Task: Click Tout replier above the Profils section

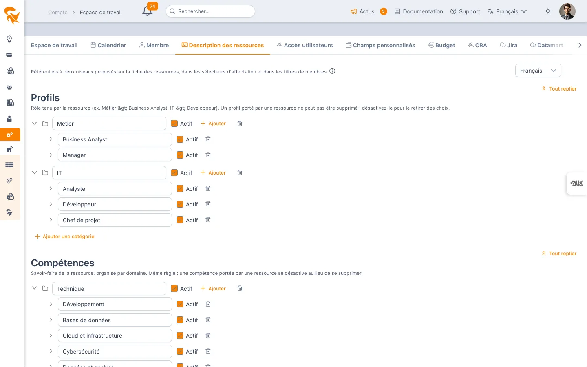Action: pyautogui.click(x=559, y=89)
